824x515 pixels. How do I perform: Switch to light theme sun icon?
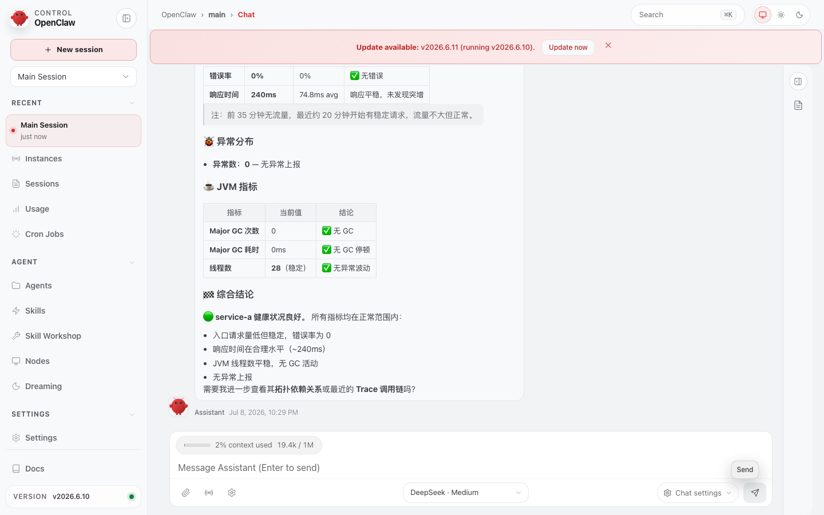tap(781, 15)
